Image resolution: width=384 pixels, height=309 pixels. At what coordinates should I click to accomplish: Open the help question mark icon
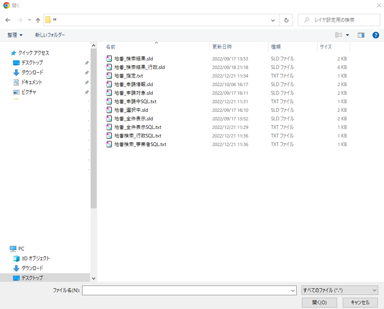pos(376,35)
